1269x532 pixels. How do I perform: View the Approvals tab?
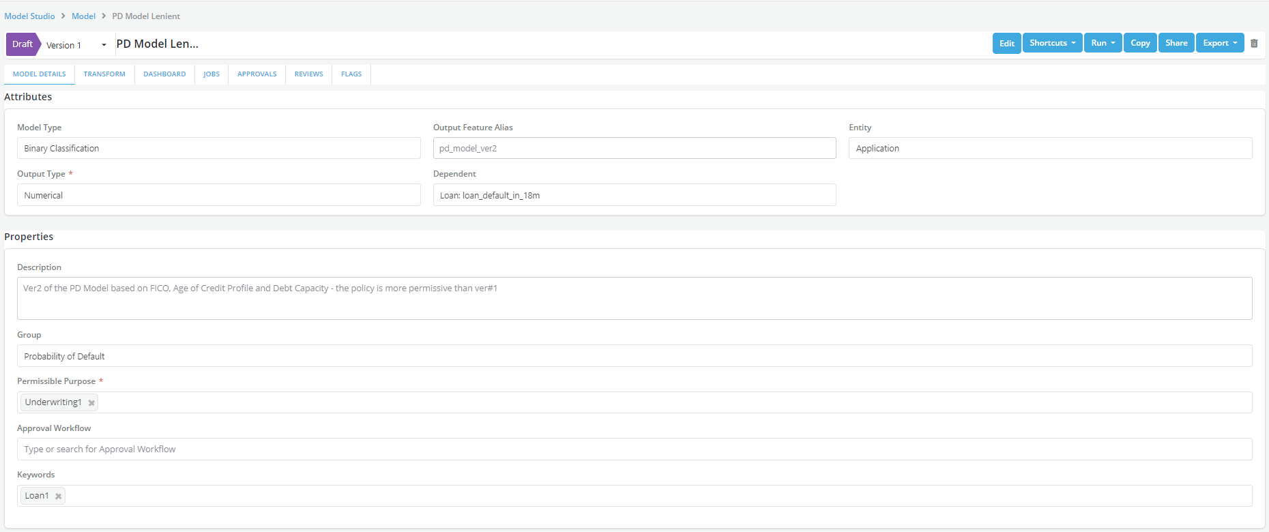pos(257,74)
